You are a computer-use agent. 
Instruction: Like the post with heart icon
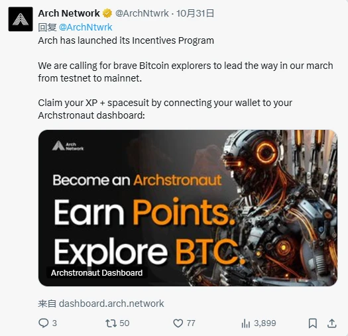pyautogui.click(x=178, y=323)
